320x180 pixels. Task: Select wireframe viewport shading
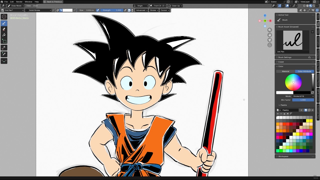point(304,6)
